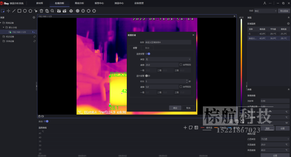
Task: Add a curve with the plus icon
Action: tap(185, 127)
